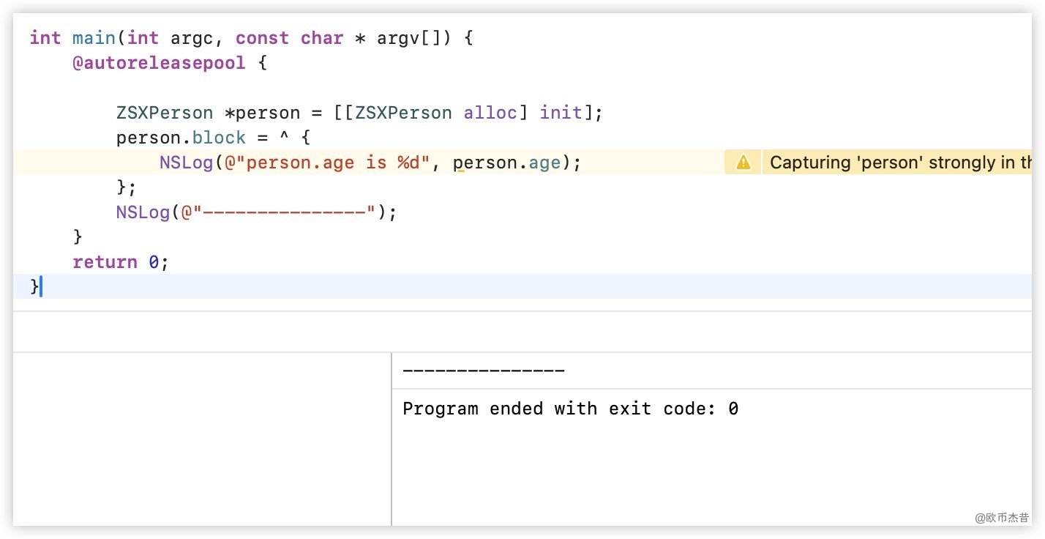Click the "Program ended with exit code: 0" text
This screenshot has height=539, width=1045.
[570, 409]
